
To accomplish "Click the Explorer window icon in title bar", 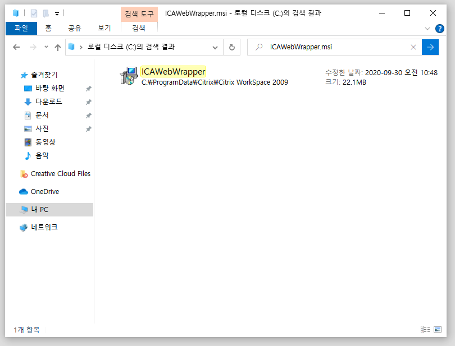I will [16, 13].
